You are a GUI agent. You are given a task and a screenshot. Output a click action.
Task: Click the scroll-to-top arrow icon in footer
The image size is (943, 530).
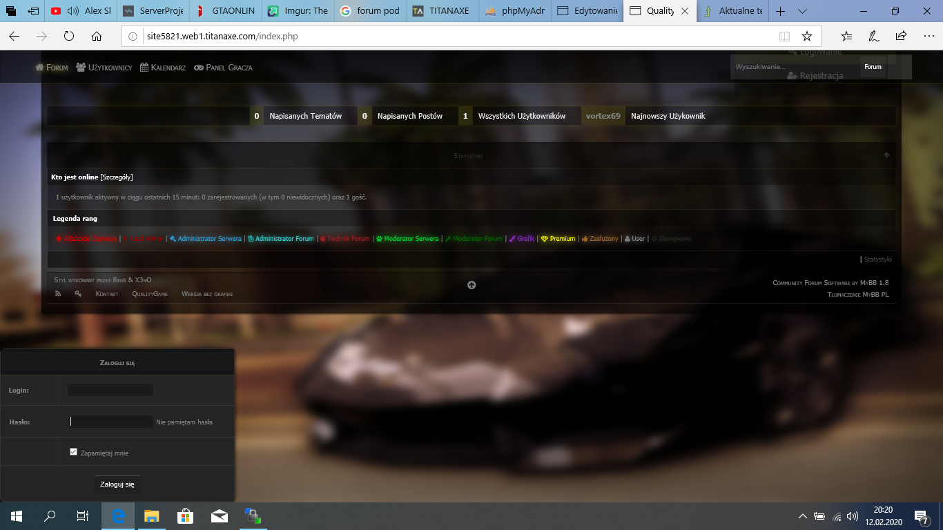coord(471,285)
